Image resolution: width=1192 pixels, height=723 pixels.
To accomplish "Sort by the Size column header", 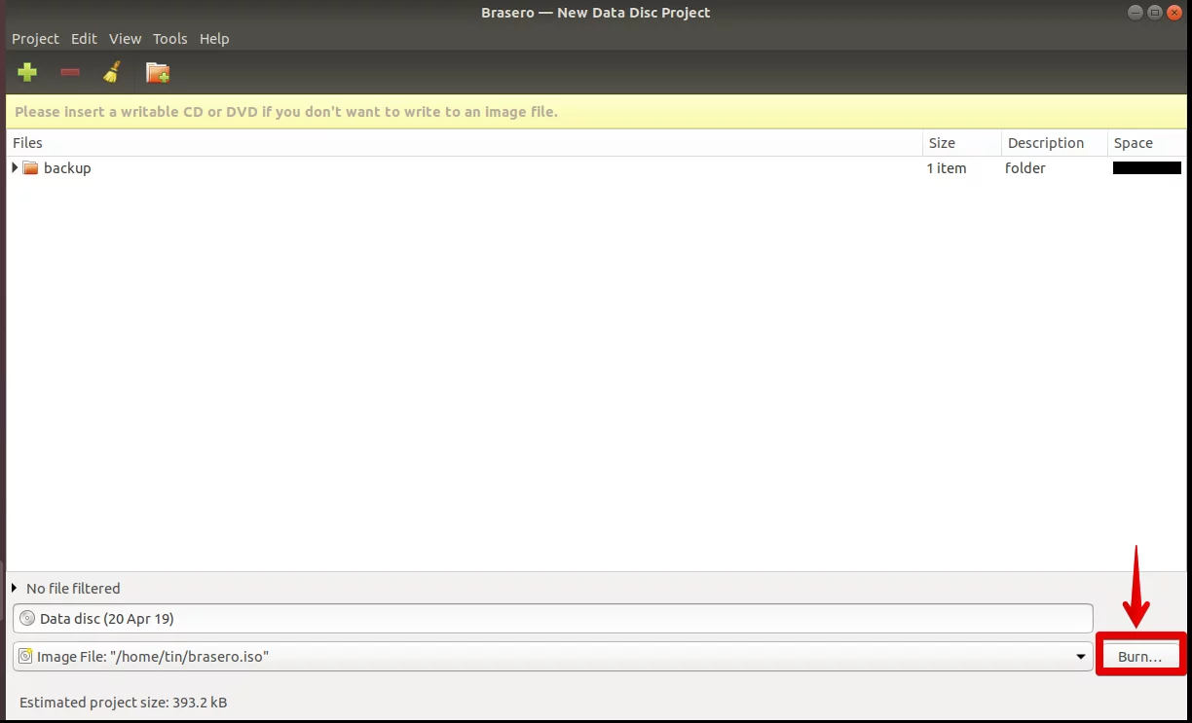I will [962, 143].
